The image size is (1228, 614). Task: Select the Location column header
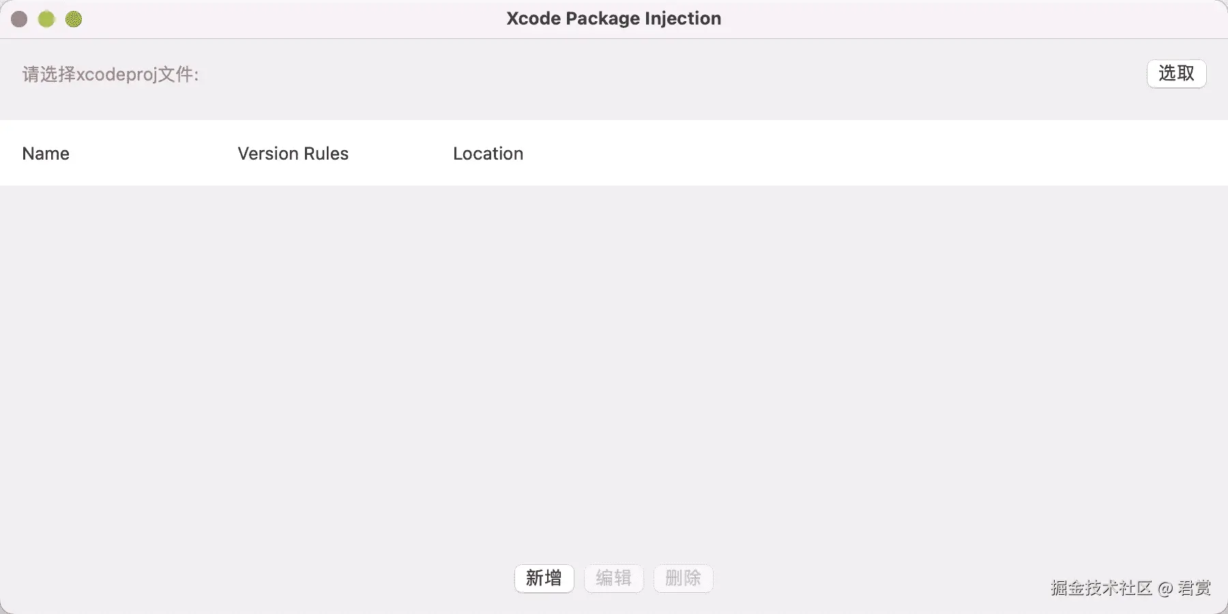[488, 153]
